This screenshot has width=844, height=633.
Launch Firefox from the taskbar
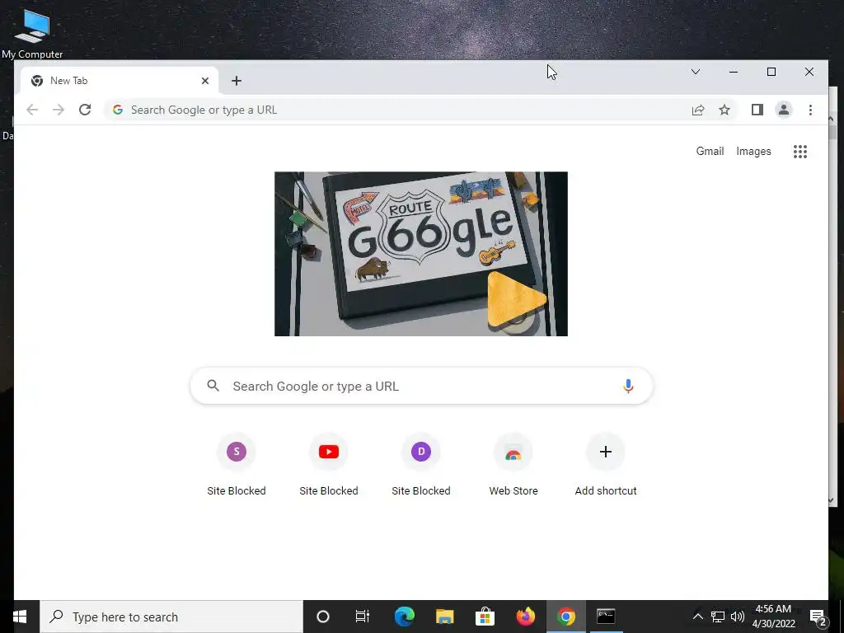click(525, 617)
